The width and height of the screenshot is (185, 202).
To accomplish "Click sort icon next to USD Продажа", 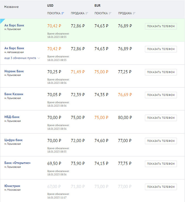I will tap(87, 13).
